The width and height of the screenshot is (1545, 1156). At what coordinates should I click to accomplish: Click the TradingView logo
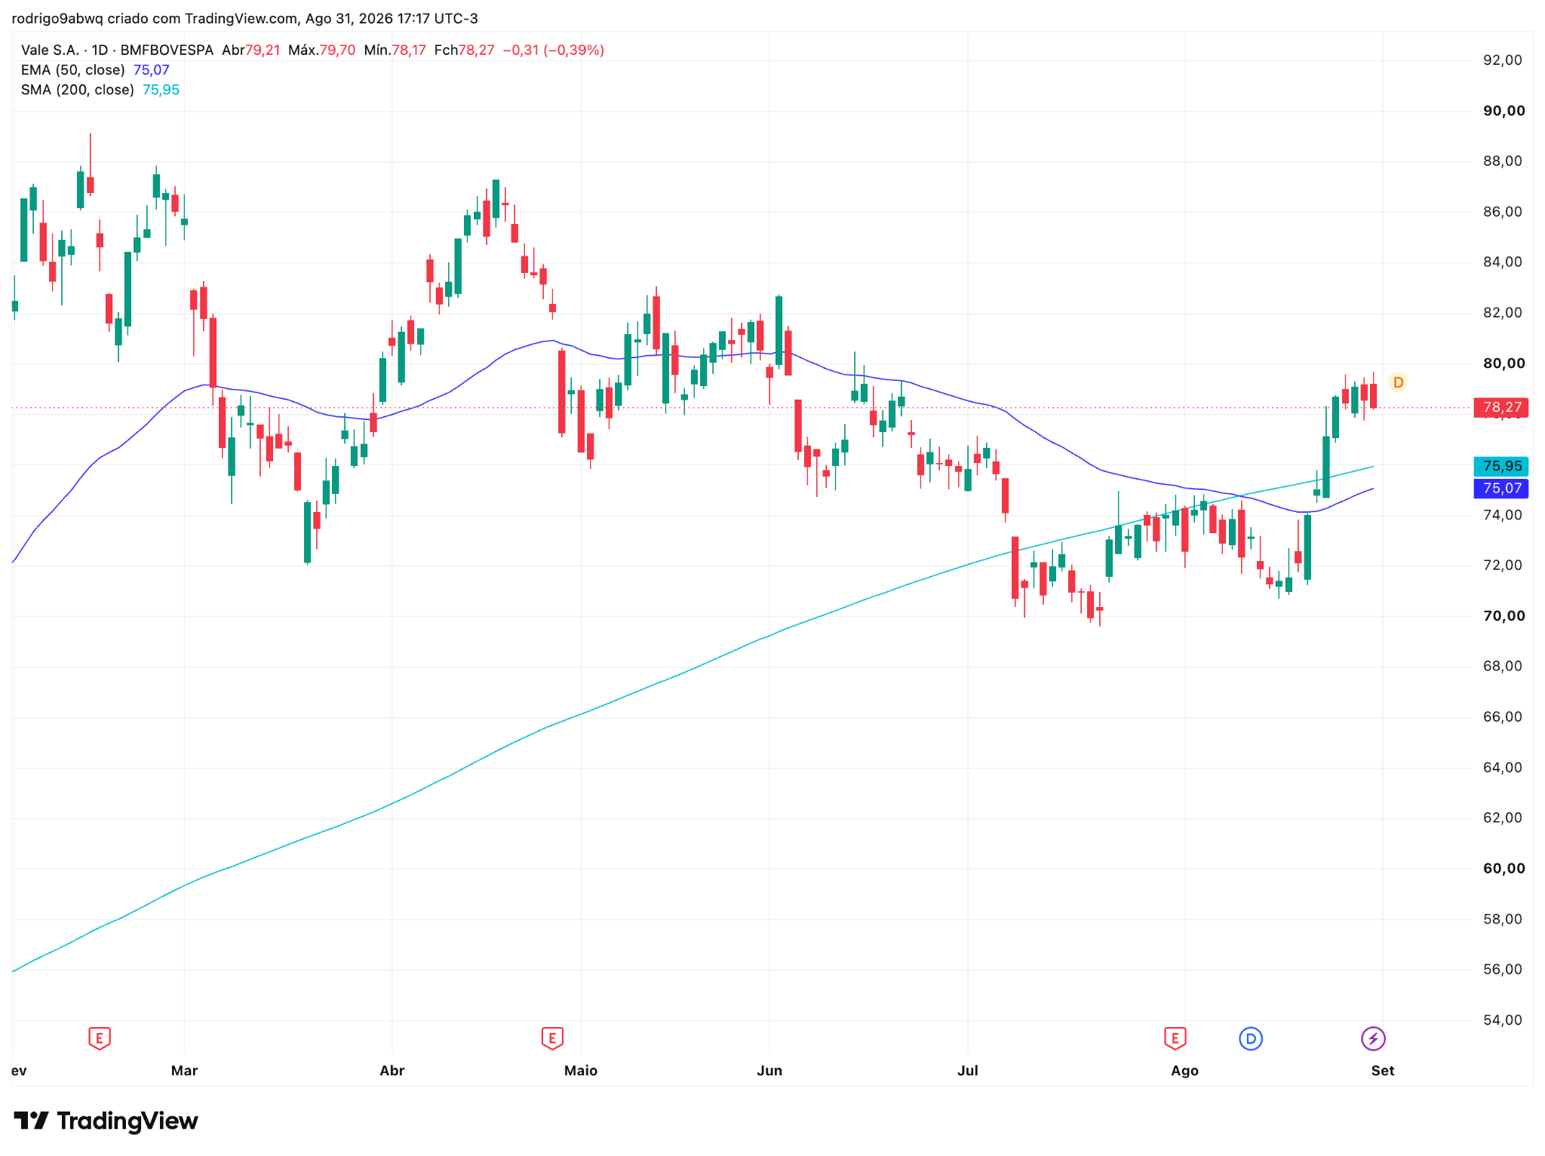[x=106, y=1121]
